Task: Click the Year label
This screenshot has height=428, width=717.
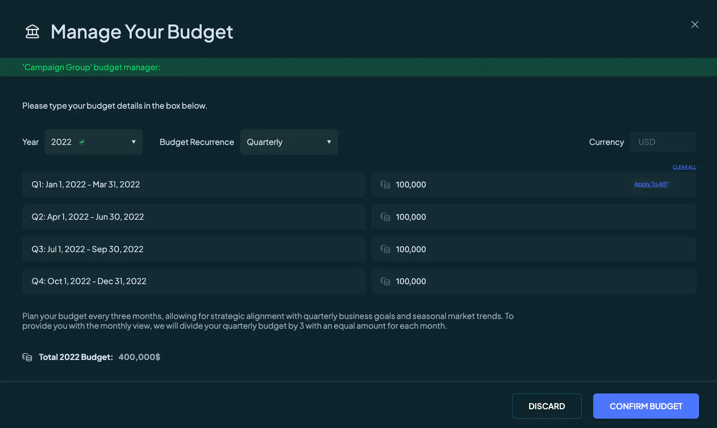Action: pyautogui.click(x=30, y=142)
